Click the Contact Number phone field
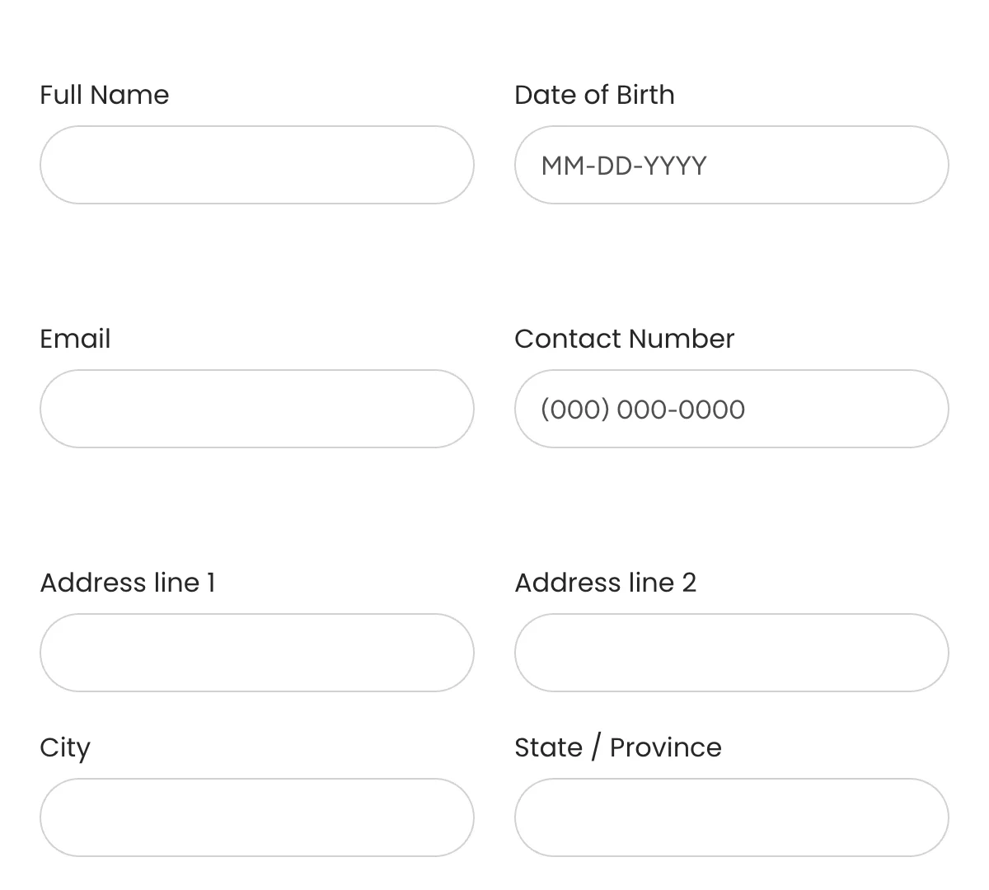 point(731,408)
